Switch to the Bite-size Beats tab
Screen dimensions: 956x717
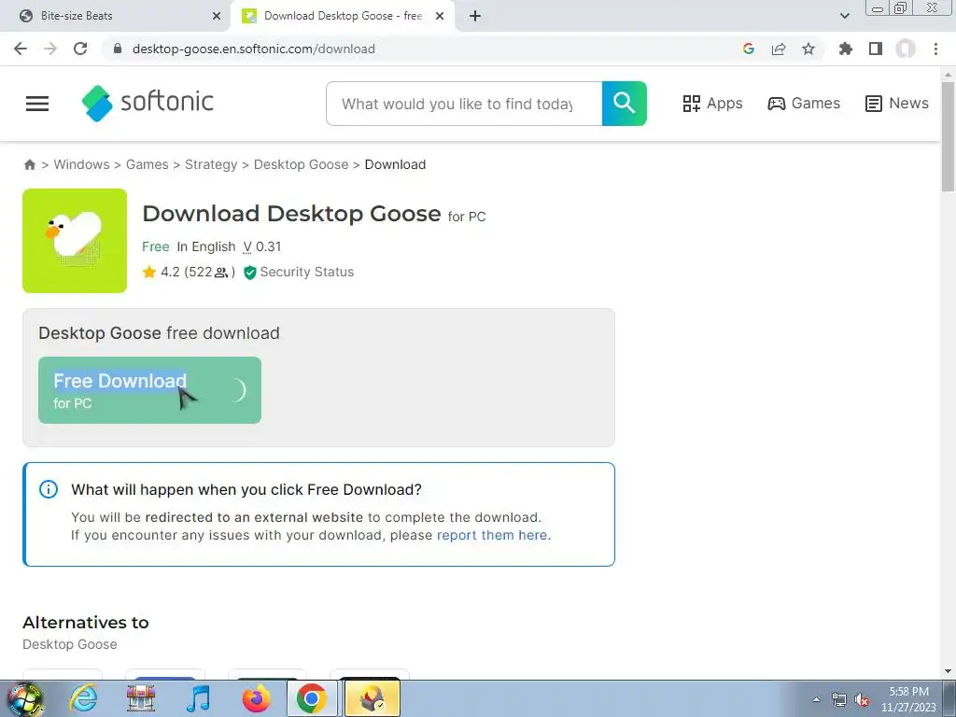coord(116,16)
